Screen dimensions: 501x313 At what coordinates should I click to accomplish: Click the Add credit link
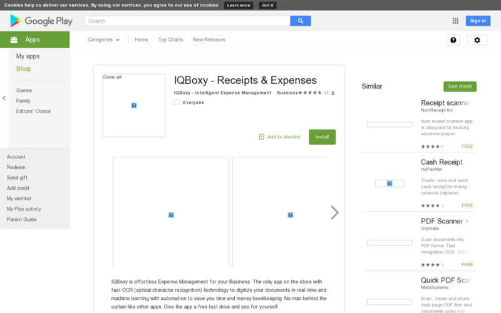(18, 188)
